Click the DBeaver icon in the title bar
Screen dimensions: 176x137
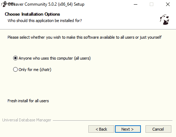4,4
